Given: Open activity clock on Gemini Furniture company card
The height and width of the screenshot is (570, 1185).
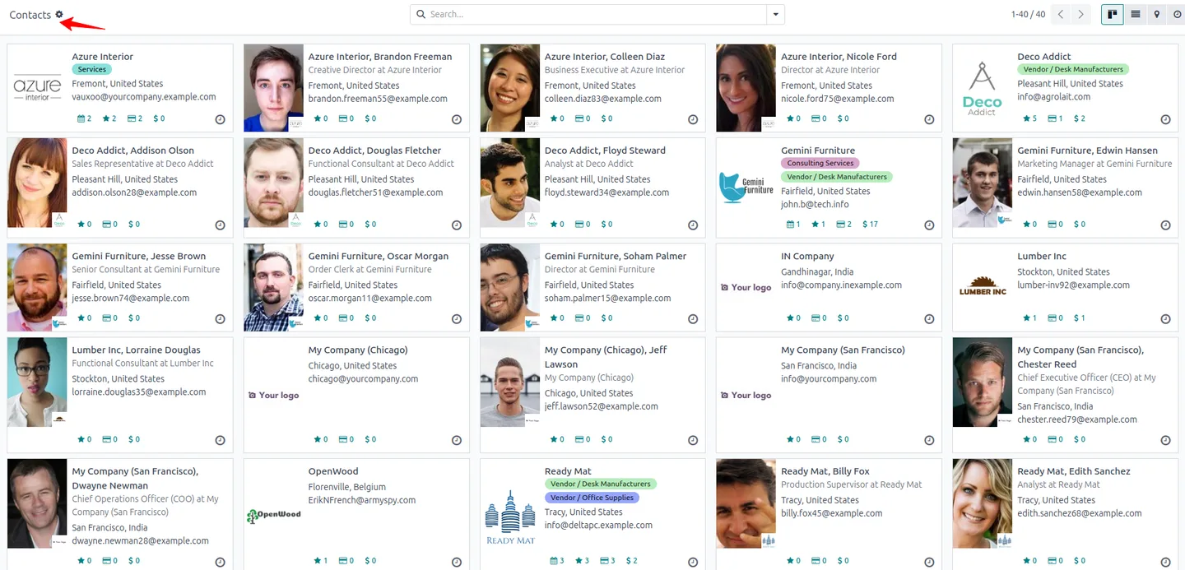Looking at the screenshot, I should click(x=929, y=225).
